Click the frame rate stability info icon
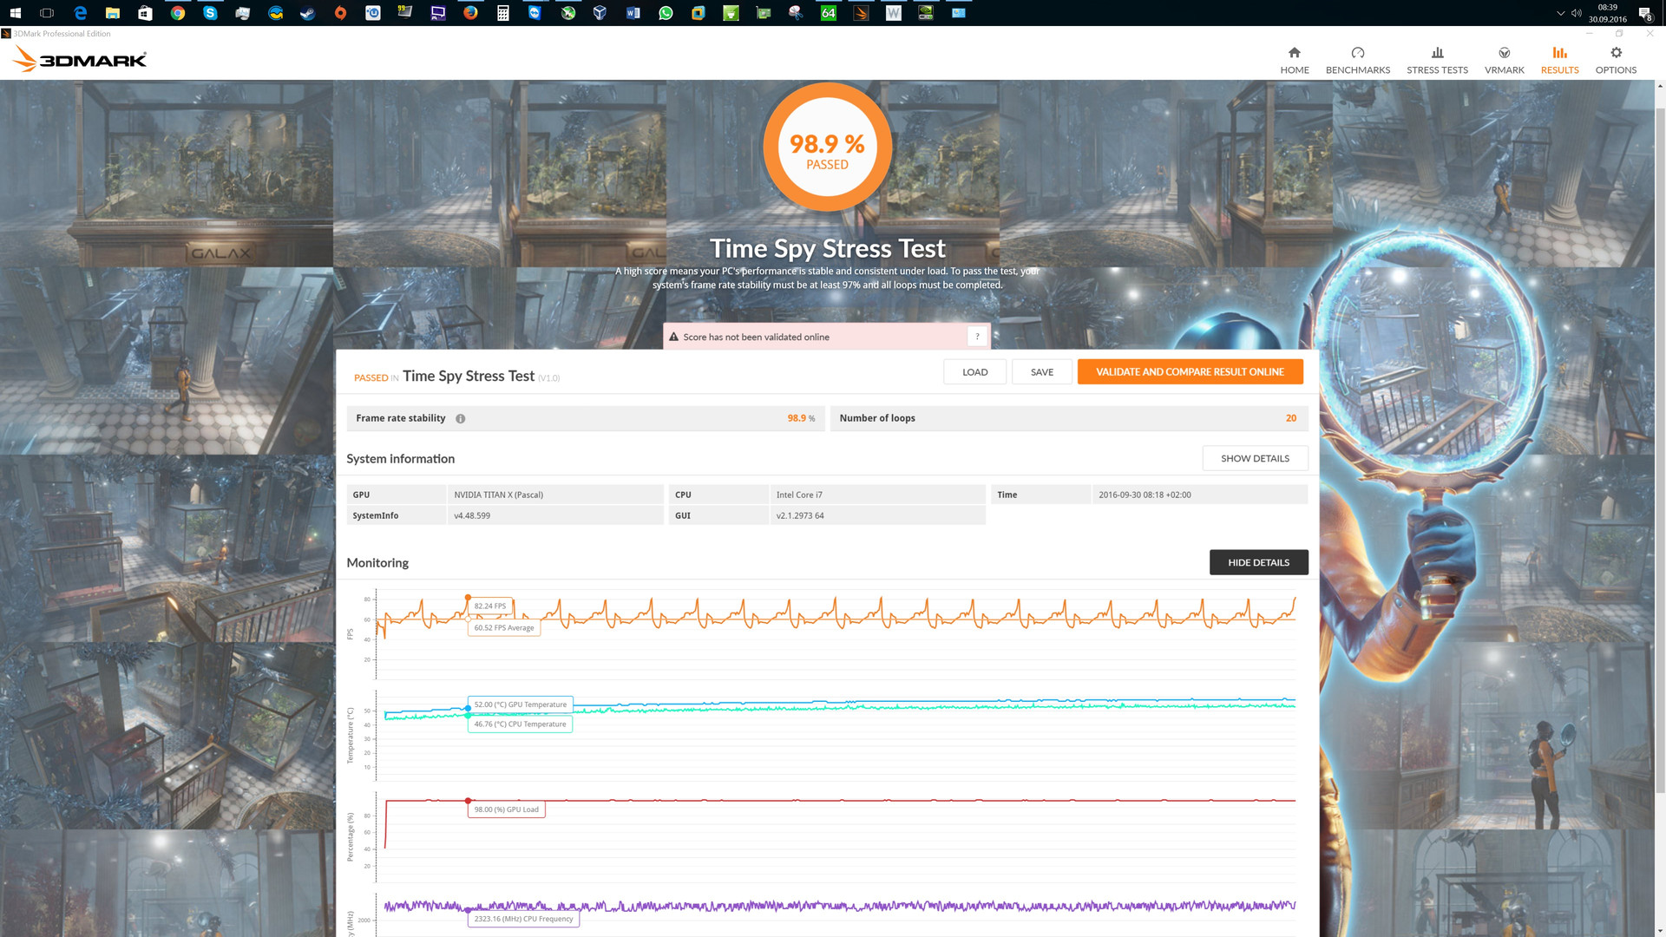Image resolution: width=1666 pixels, height=937 pixels. click(461, 418)
